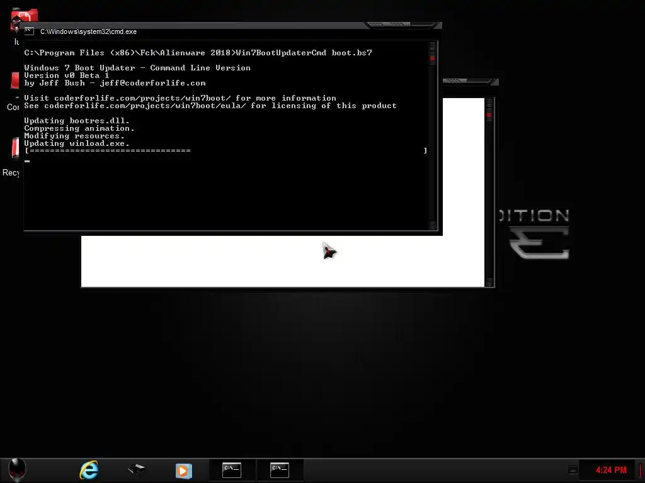Open the 4:24 PM clock
Viewport: 645px width, 483px height.
tap(611, 470)
